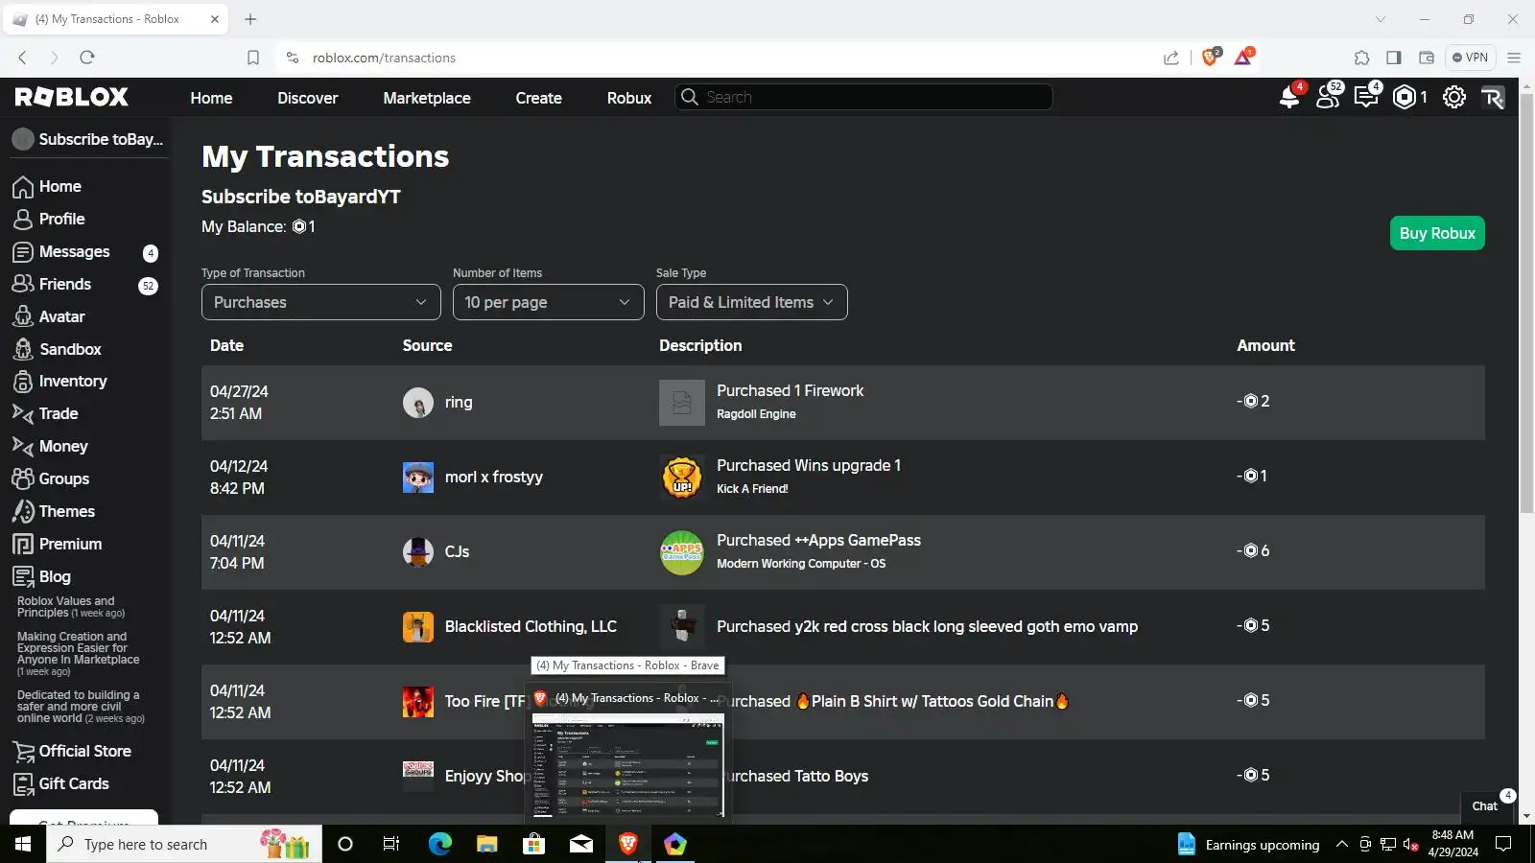1535x863 pixels.
Task: Click the Blacklisted Clothing group icon
Action: click(418, 627)
